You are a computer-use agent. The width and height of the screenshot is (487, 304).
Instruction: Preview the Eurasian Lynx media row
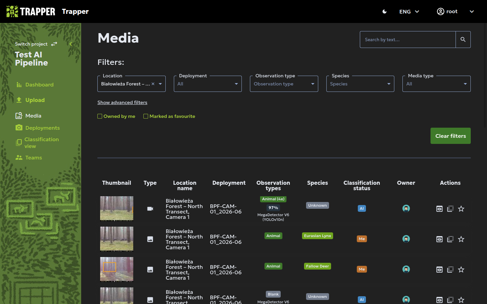pos(439,239)
